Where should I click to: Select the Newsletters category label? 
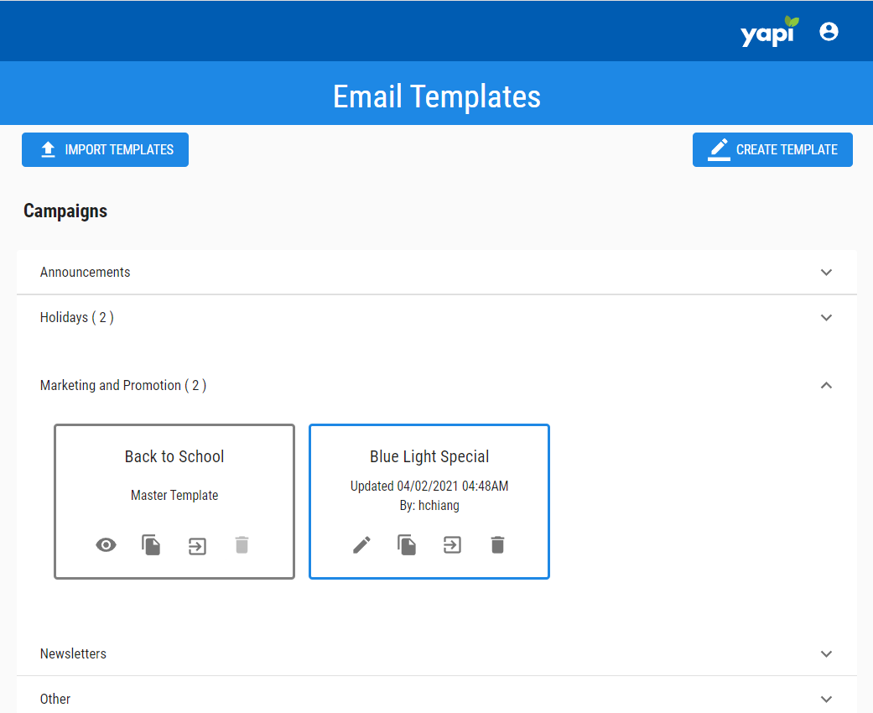(x=73, y=654)
